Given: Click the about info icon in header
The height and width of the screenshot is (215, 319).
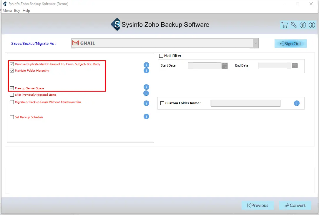Looking at the screenshot, I should coord(312,25).
